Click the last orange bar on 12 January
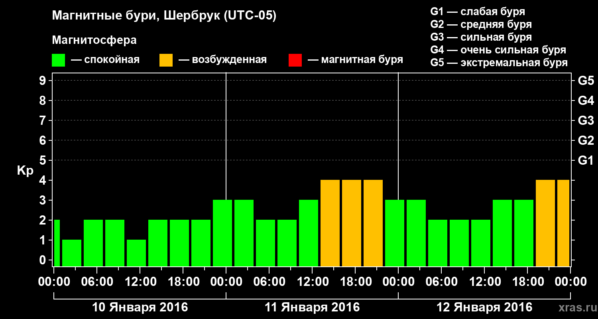This screenshot has width=598, height=319. coord(563,223)
